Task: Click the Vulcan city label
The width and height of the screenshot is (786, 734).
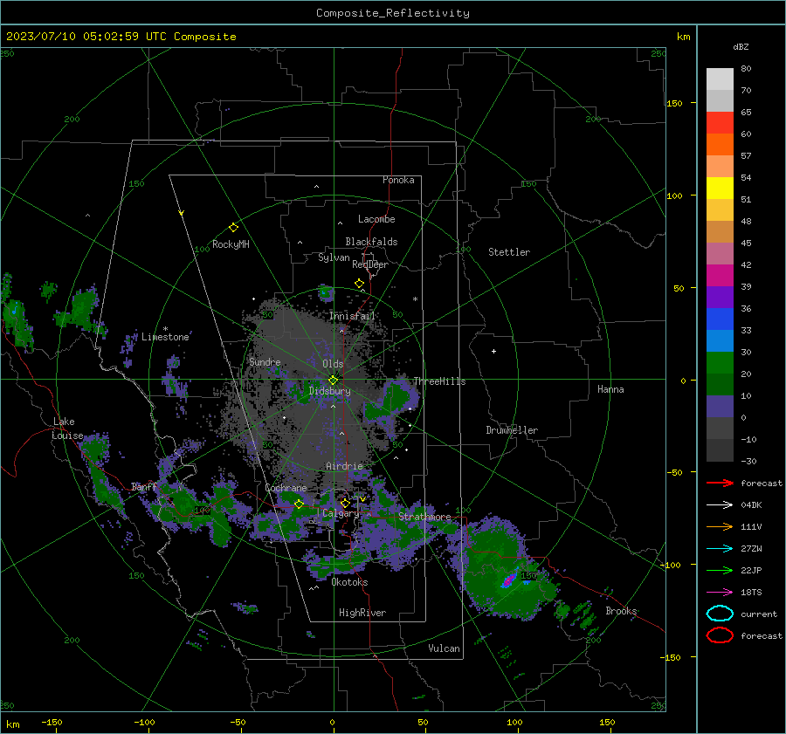Action: tap(445, 648)
